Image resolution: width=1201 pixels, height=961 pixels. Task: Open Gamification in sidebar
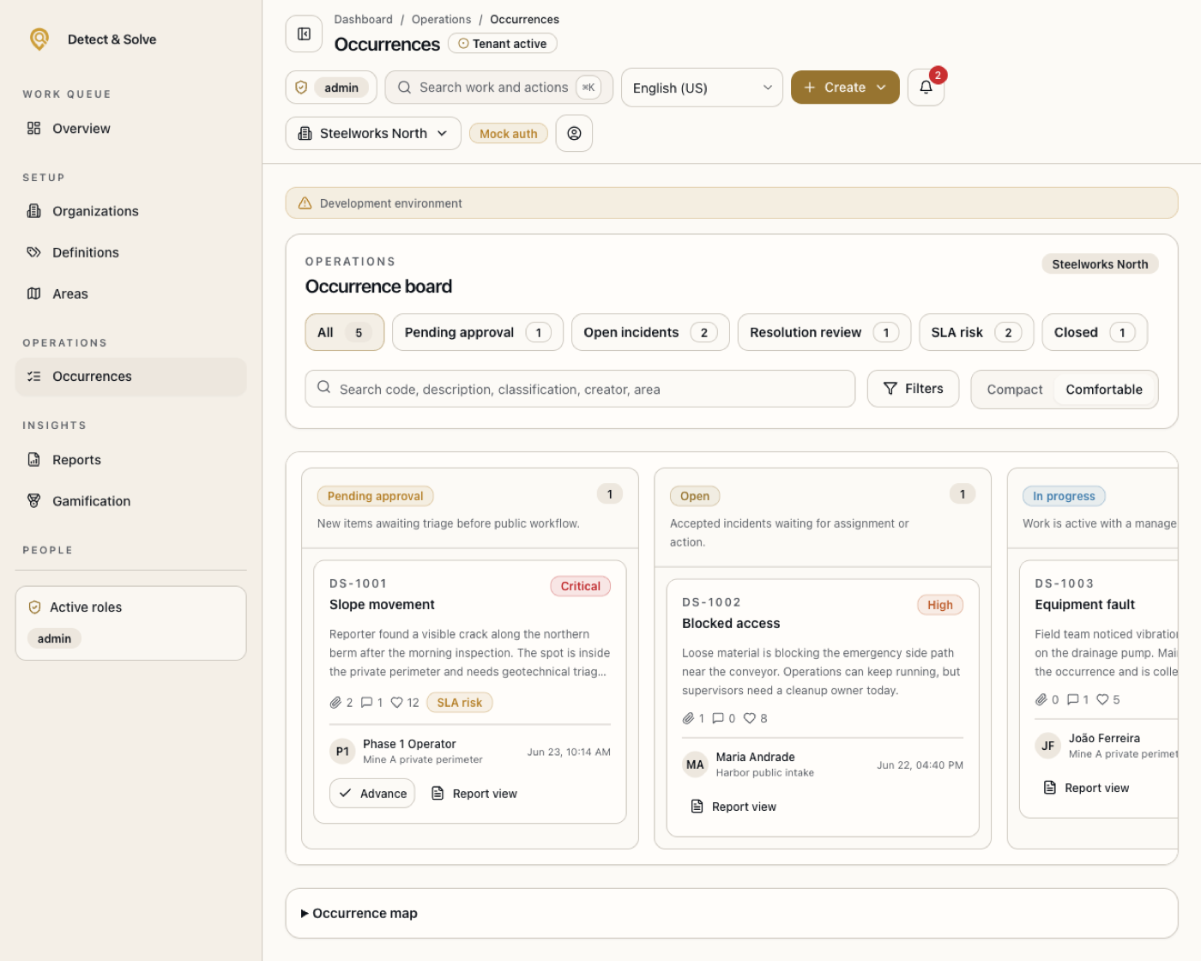[130, 500]
